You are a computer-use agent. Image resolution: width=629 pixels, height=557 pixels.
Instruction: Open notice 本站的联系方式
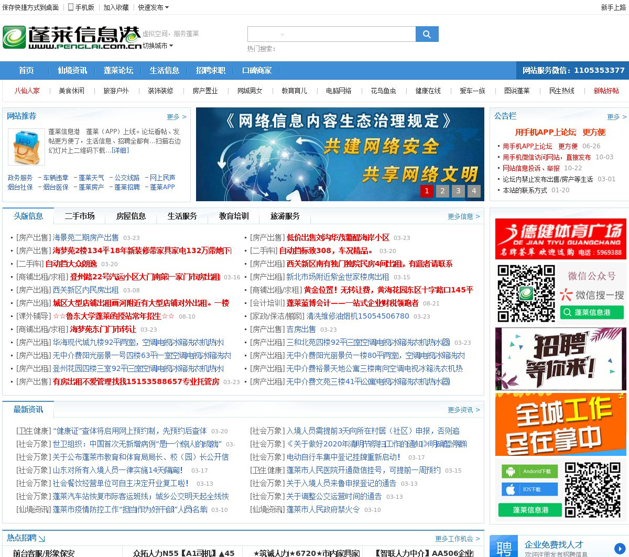[525, 190]
